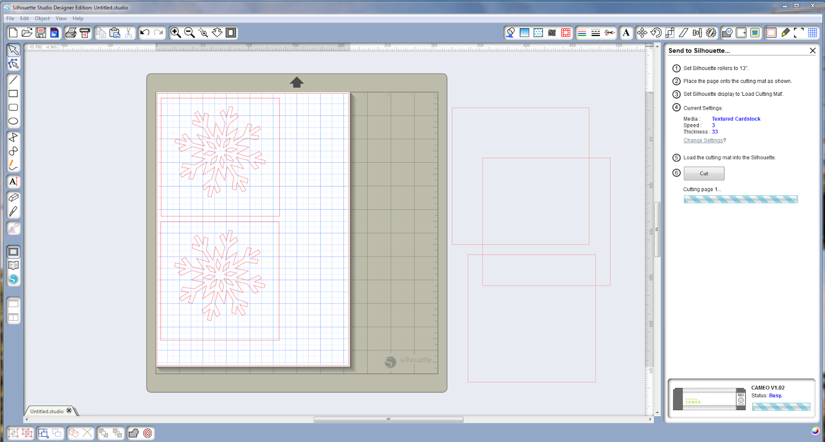Open the Silhouette Online Store icon
825x442 pixels.
click(x=13, y=279)
